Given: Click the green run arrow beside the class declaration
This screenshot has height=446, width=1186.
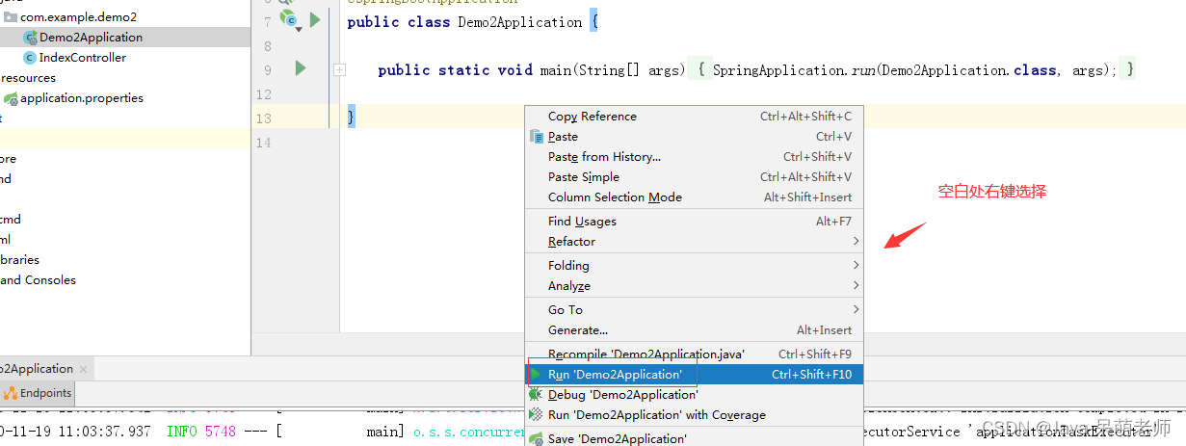Looking at the screenshot, I should point(314,19).
